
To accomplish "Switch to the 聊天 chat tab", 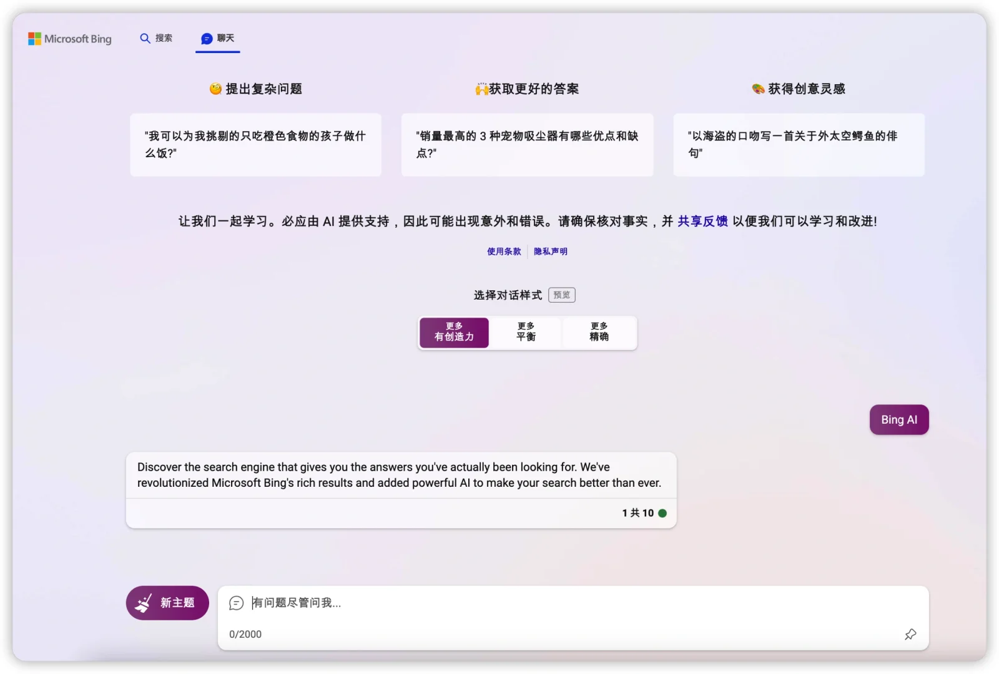I will 217,39.
